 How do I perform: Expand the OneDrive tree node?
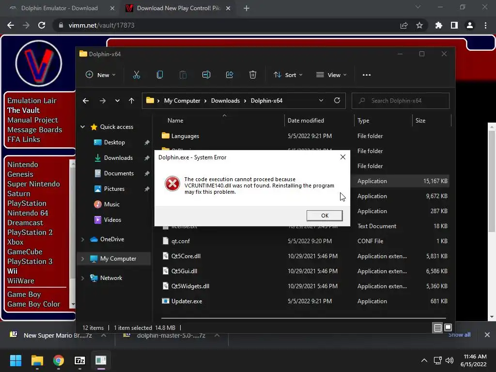click(x=82, y=239)
